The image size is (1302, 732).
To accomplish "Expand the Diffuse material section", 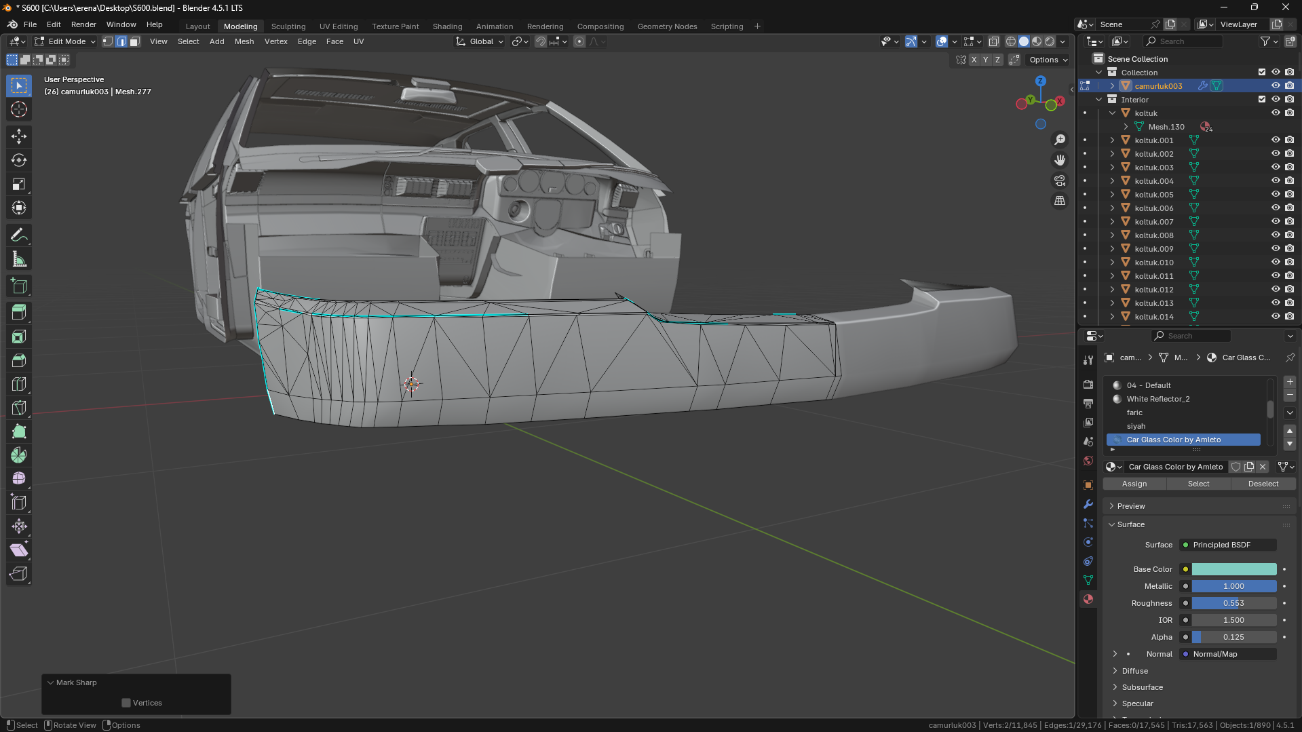I will [x=1134, y=671].
